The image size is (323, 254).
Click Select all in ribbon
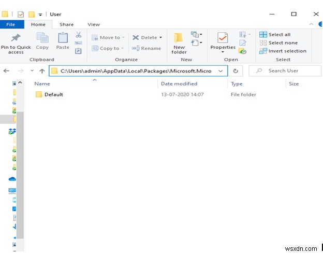[275, 34]
